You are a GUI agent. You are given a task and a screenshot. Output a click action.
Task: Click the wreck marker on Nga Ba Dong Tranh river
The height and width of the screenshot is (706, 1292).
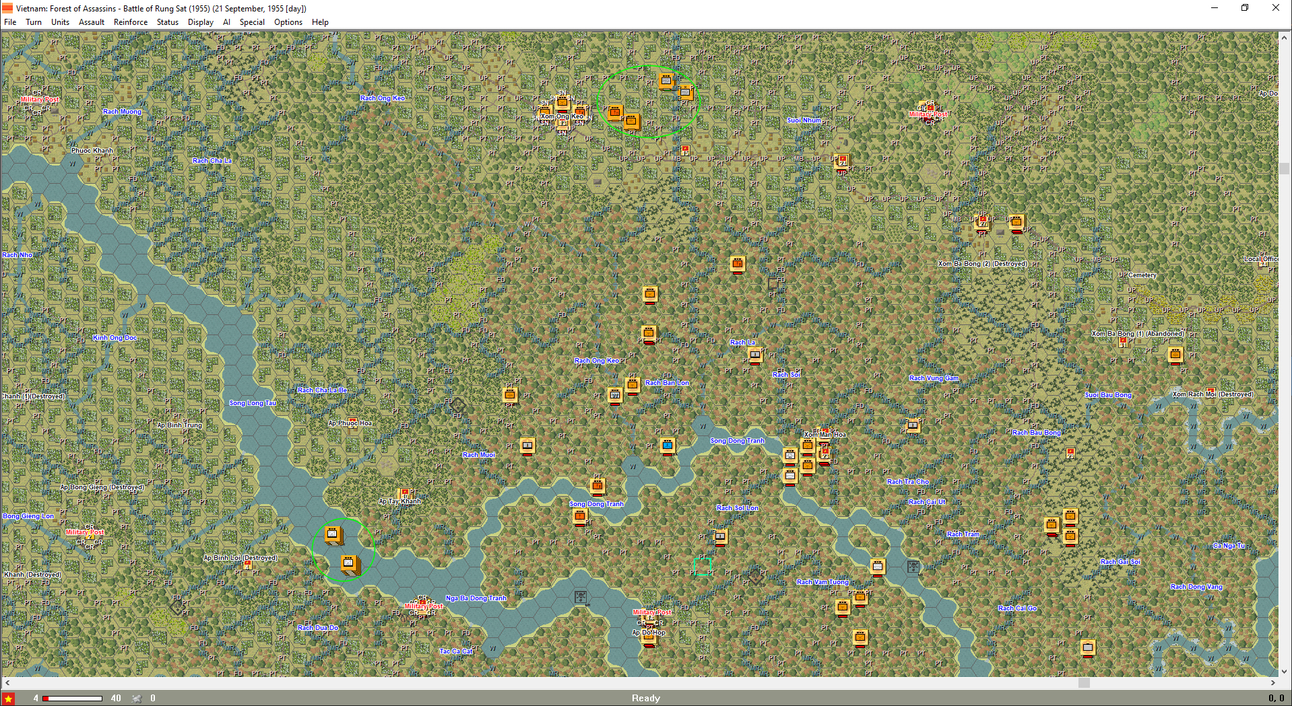(x=581, y=597)
